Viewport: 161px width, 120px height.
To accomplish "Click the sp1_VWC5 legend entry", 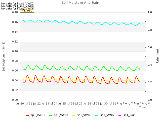I will 82,115.
